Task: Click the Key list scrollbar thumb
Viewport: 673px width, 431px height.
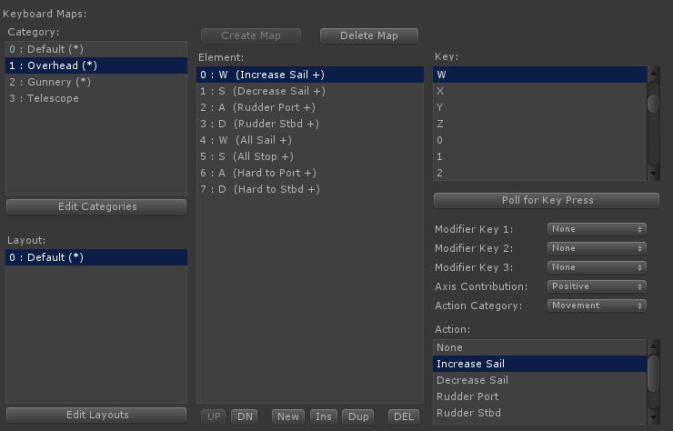Action: pyautogui.click(x=653, y=103)
